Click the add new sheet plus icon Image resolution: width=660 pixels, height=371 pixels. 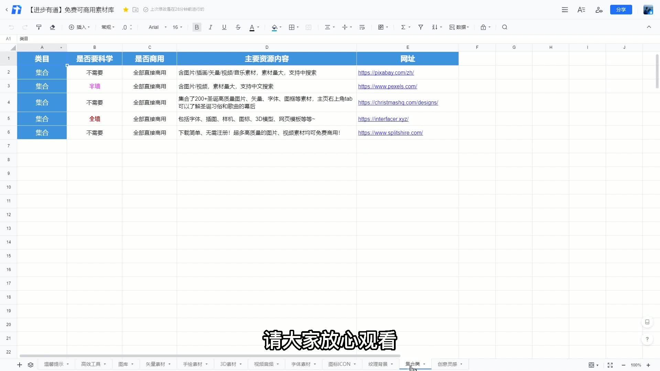pos(20,365)
